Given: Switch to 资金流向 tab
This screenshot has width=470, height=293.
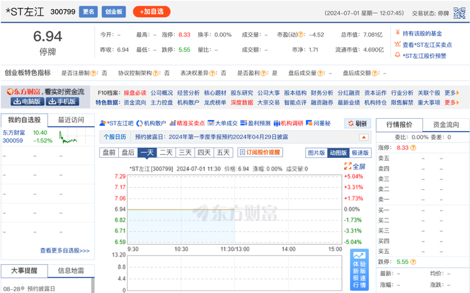Looking at the screenshot, I should coord(446,125).
